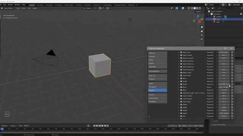
Task: Open File Paths section in Preferences
Action: click(x=158, y=102)
